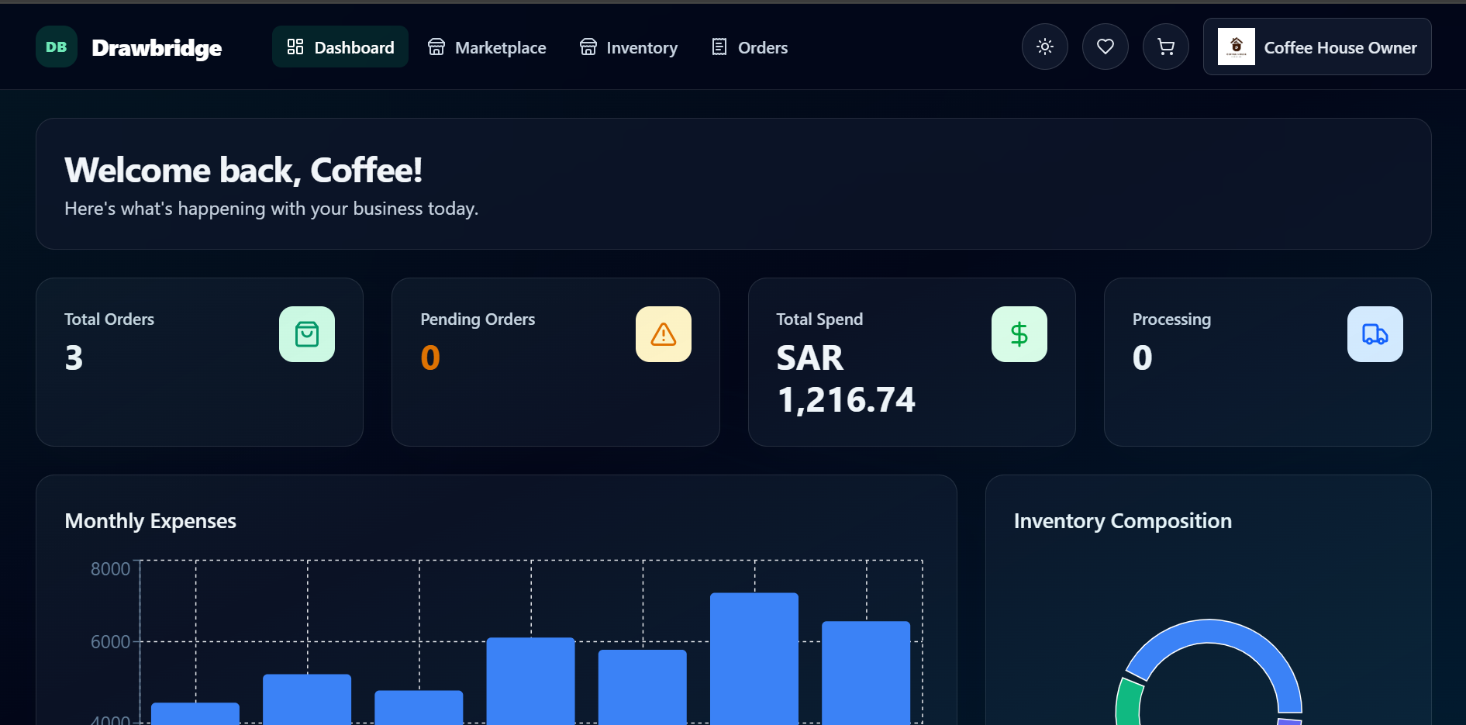Viewport: 1466px width, 725px height.
Task: Open the wishlist heart icon
Action: pyautogui.click(x=1106, y=47)
